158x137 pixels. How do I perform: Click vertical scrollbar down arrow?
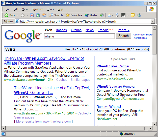[154, 124]
